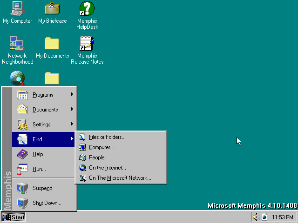Click the Find submenu arrow
This screenshot has width=298, height=223.
[x=72, y=138]
